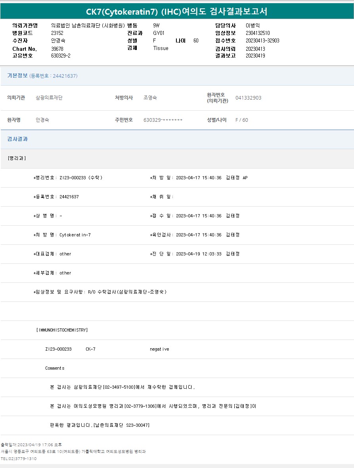Click the [병리과] department label
Screen dimensions: 354x468
(17, 158)
